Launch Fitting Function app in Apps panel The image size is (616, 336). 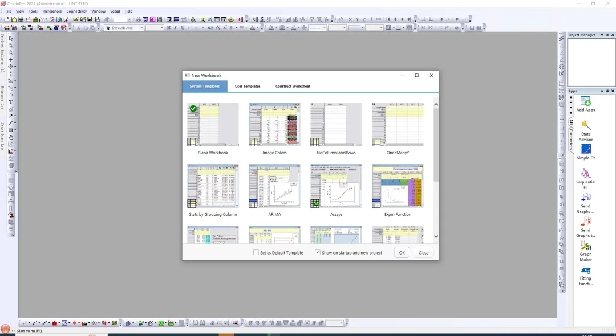point(585,276)
